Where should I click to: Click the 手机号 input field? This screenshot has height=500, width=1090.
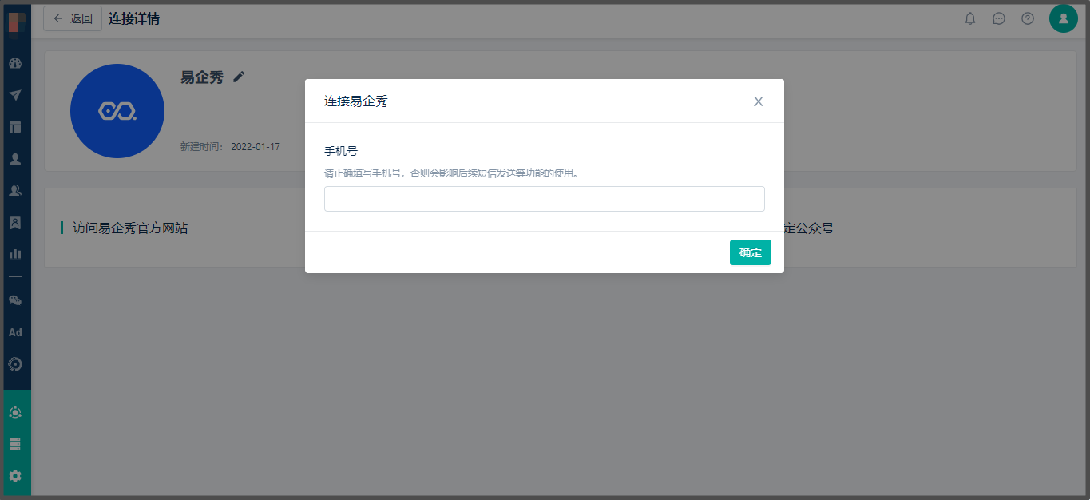click(x=545, y=199)
